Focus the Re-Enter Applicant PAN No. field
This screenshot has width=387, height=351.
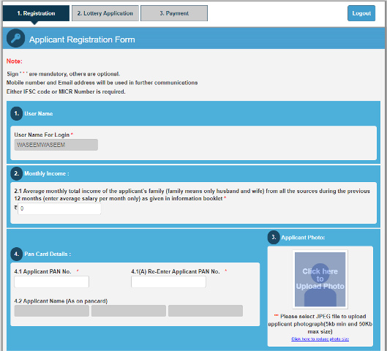[x=168, y=282]
